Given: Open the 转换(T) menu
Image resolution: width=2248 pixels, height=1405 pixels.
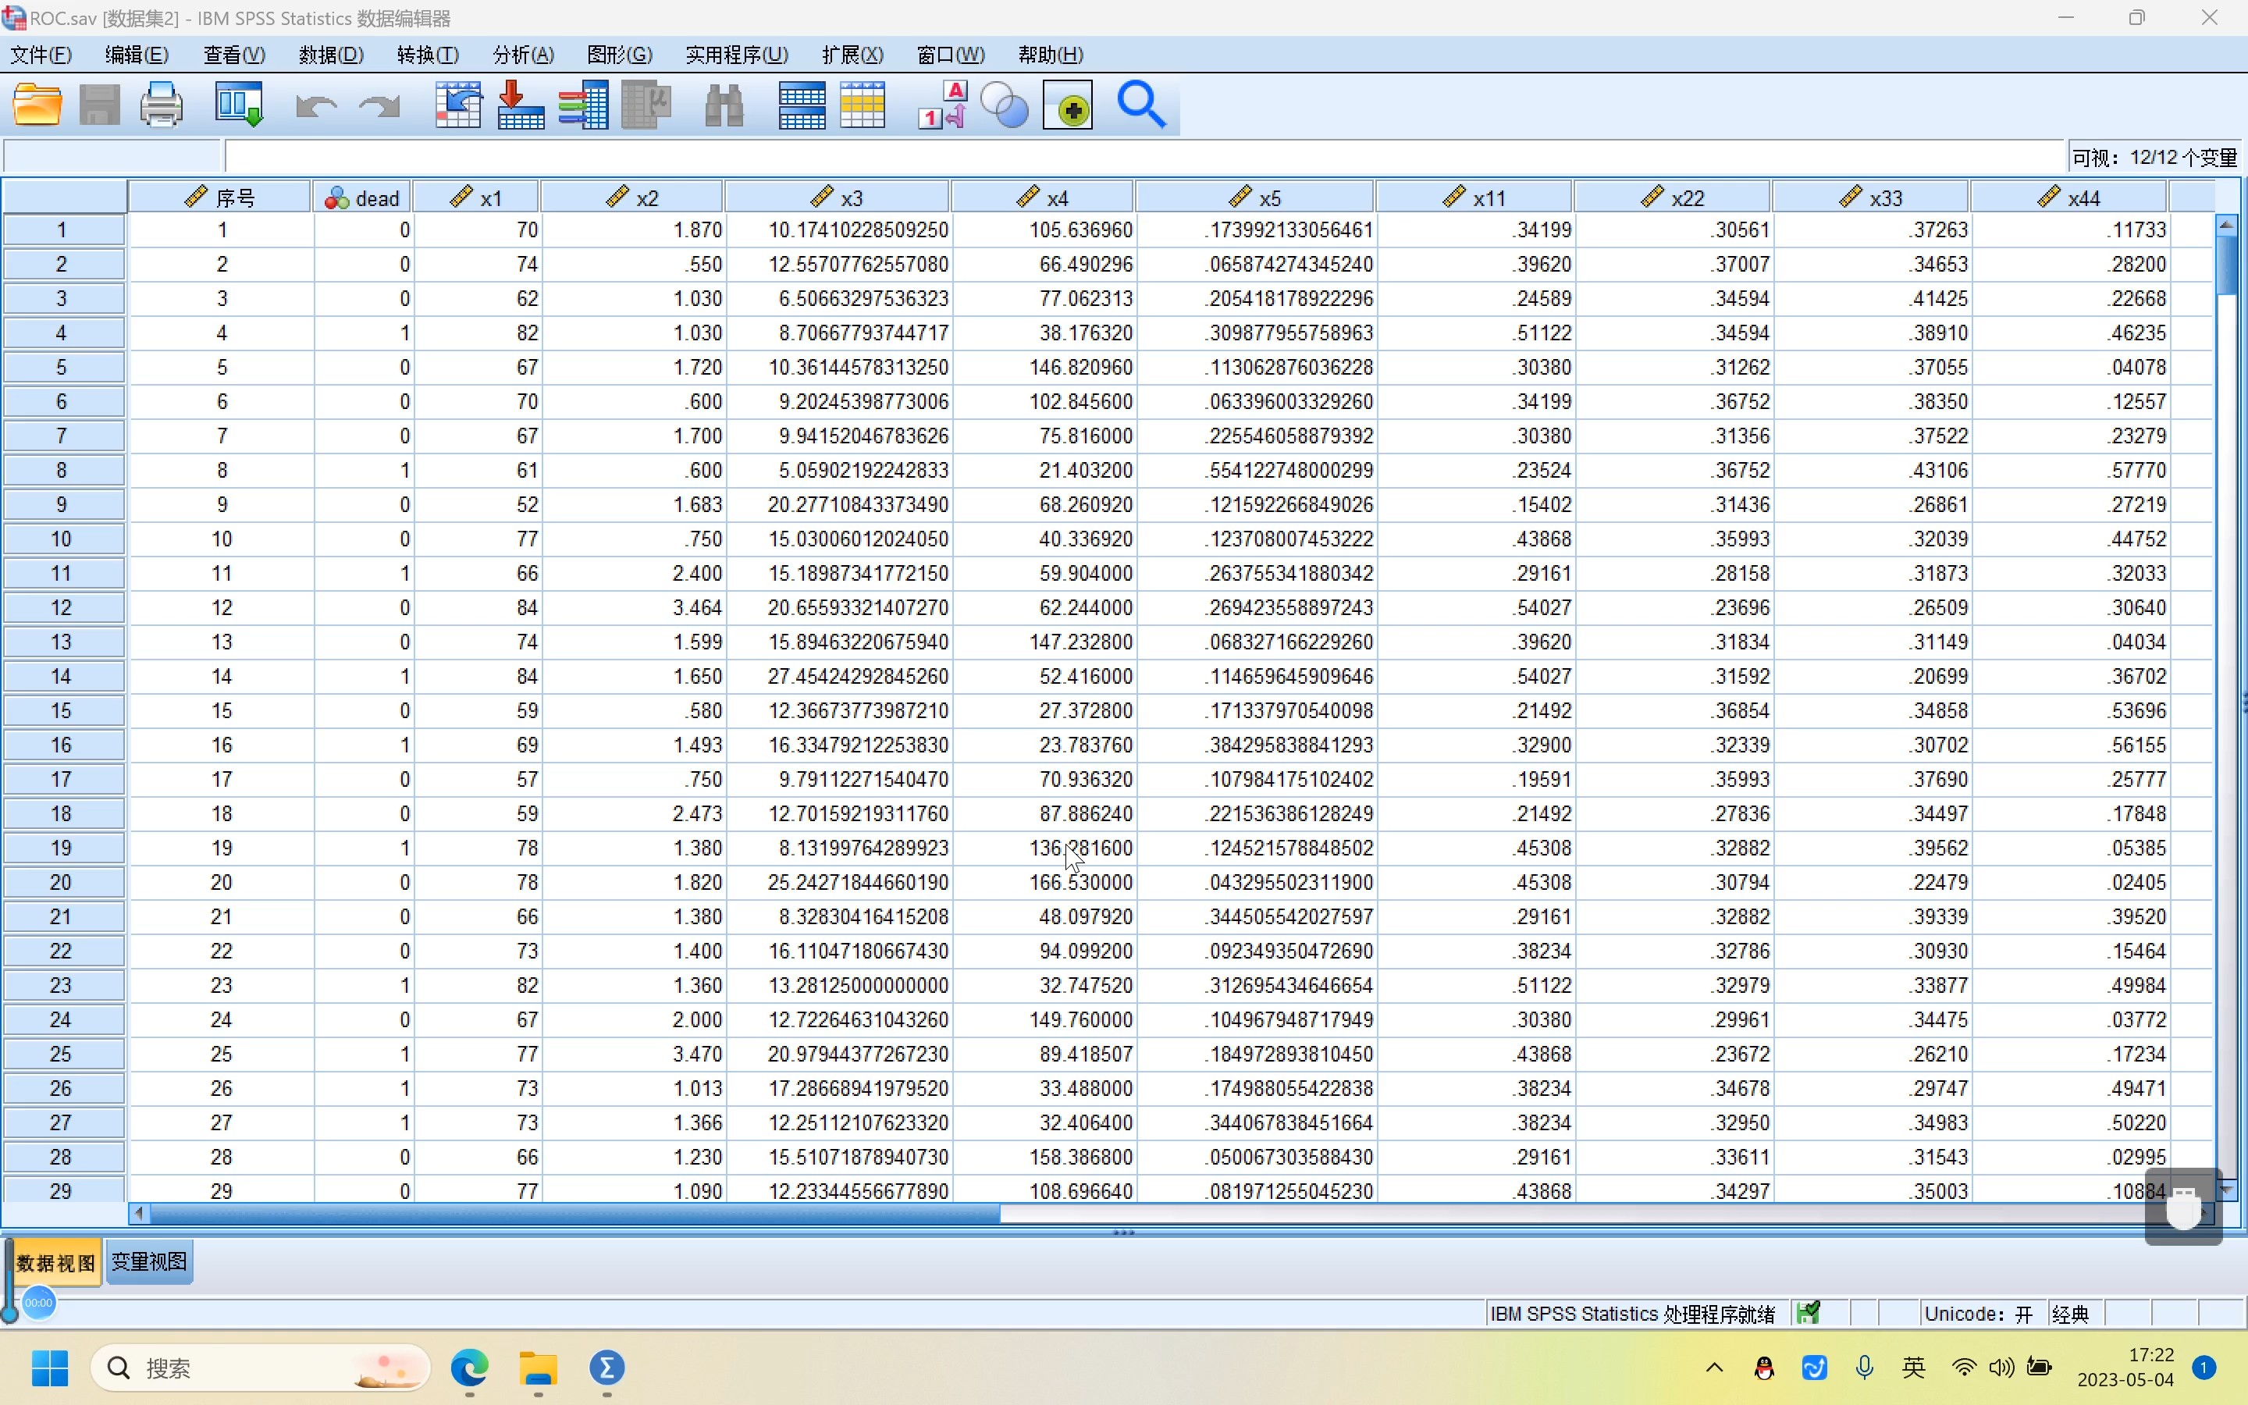Looking at the screenshot, I should 427,55.
